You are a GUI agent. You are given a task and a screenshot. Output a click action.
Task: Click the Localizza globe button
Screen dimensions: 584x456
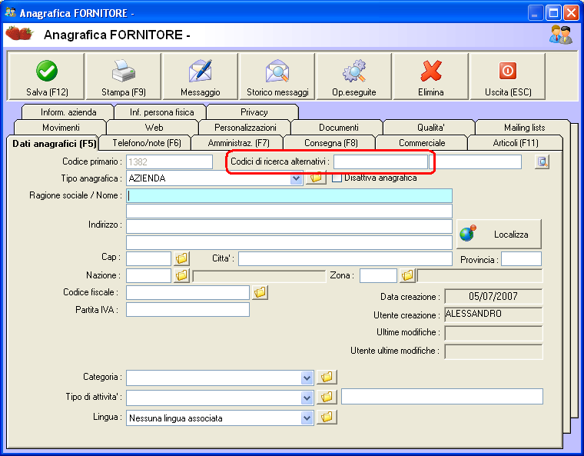click(499, 235)
